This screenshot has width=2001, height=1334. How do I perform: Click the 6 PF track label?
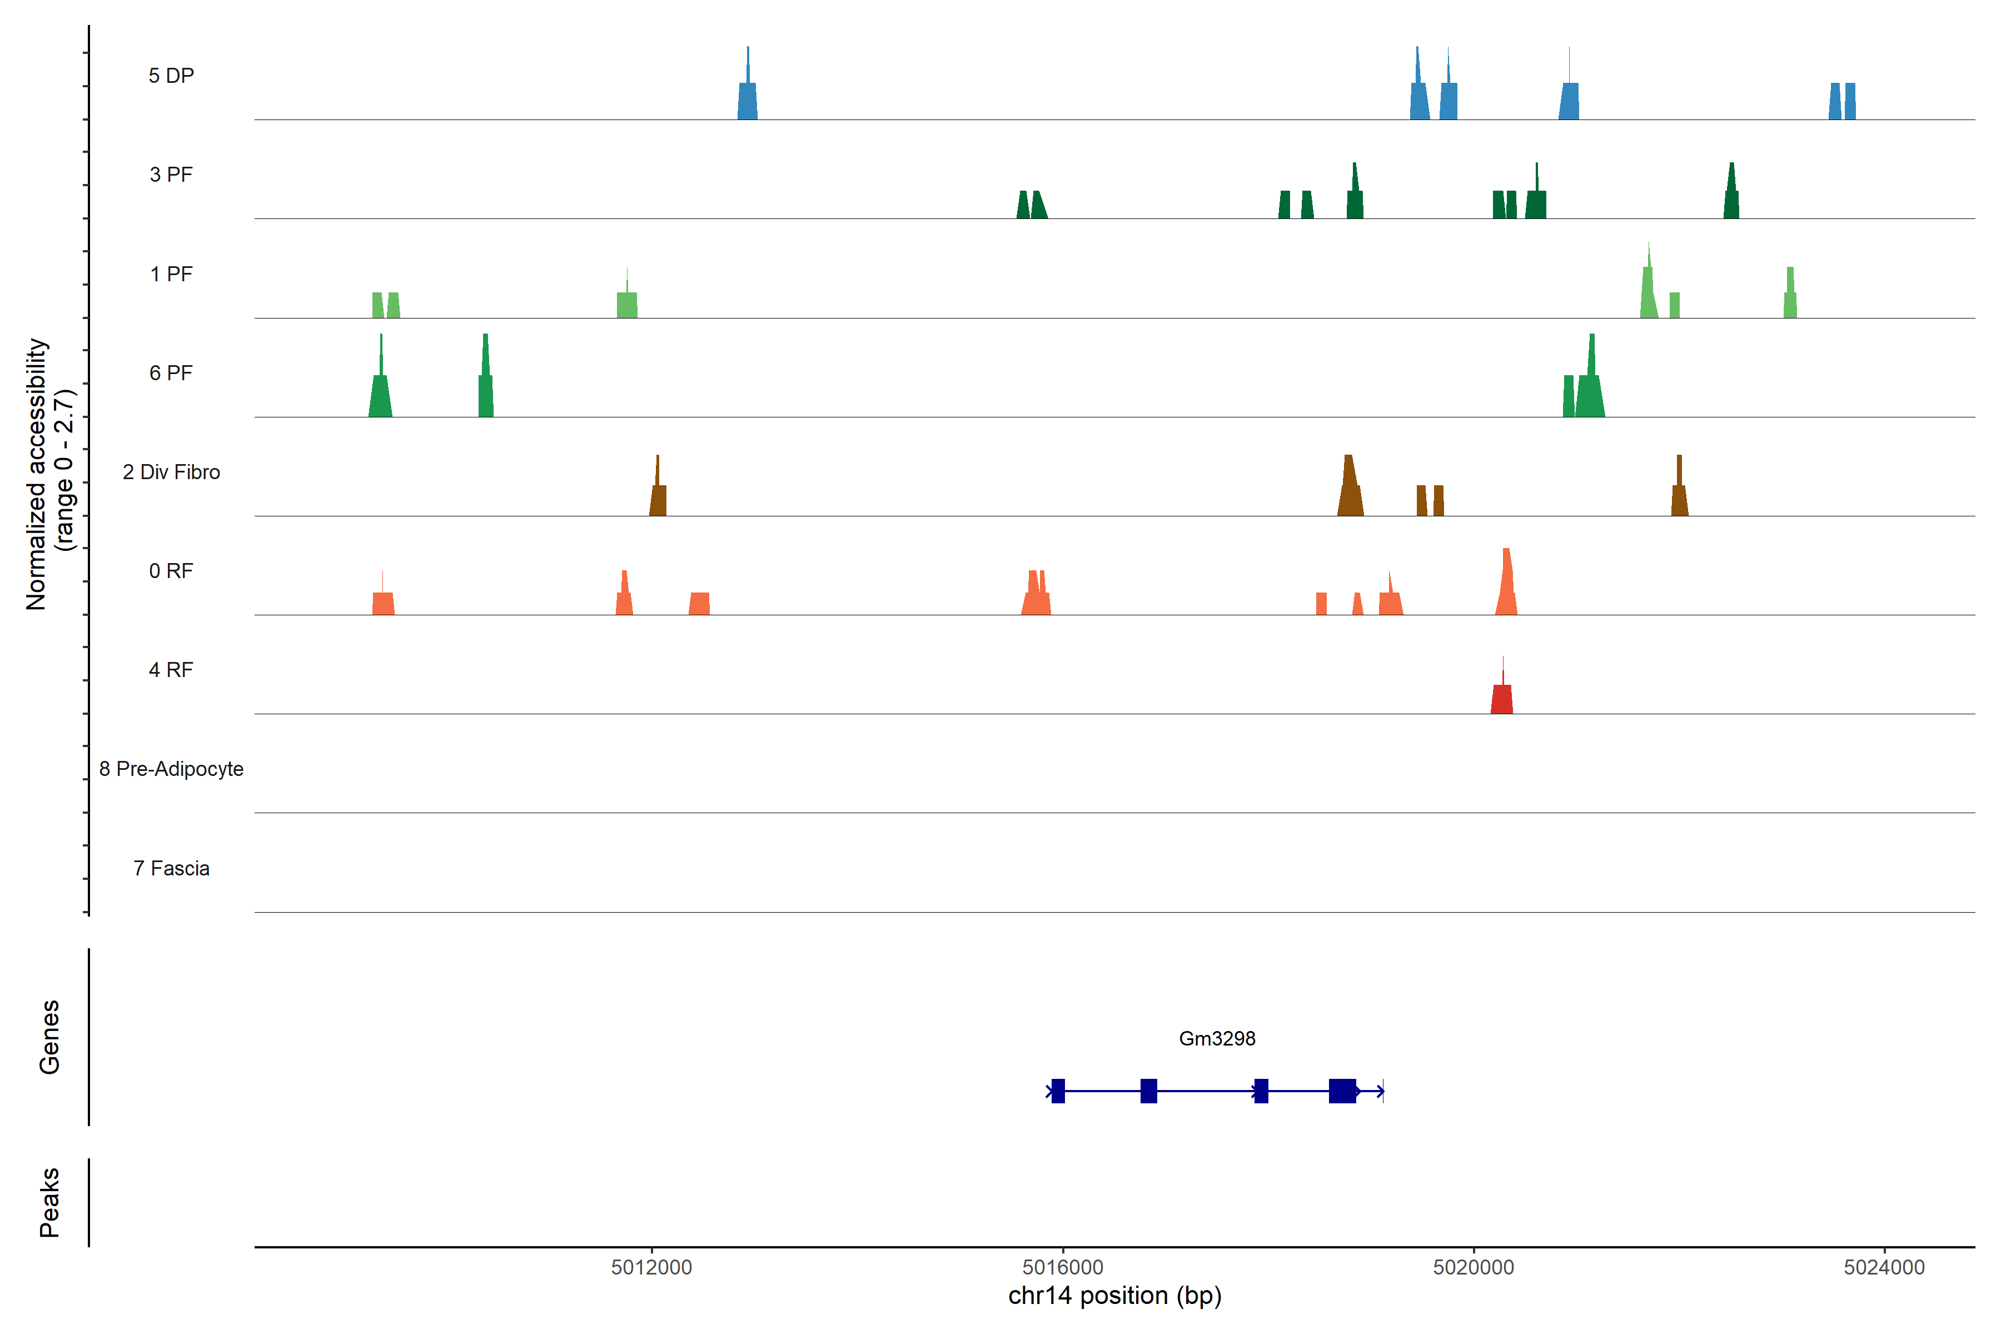[171, 372]
